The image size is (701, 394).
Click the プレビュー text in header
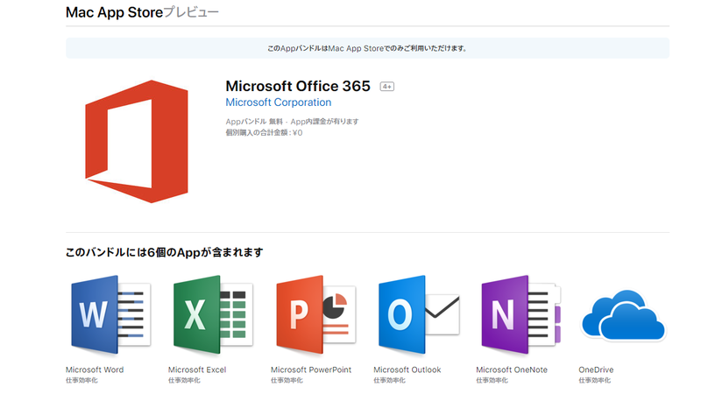(191, 12)
